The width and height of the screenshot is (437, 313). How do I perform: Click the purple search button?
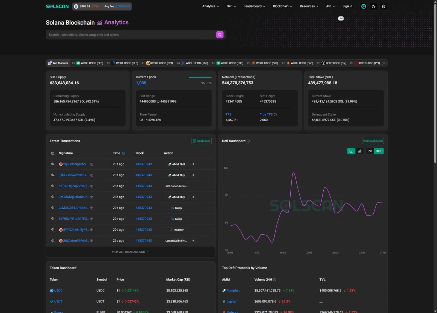coord(220,35)
